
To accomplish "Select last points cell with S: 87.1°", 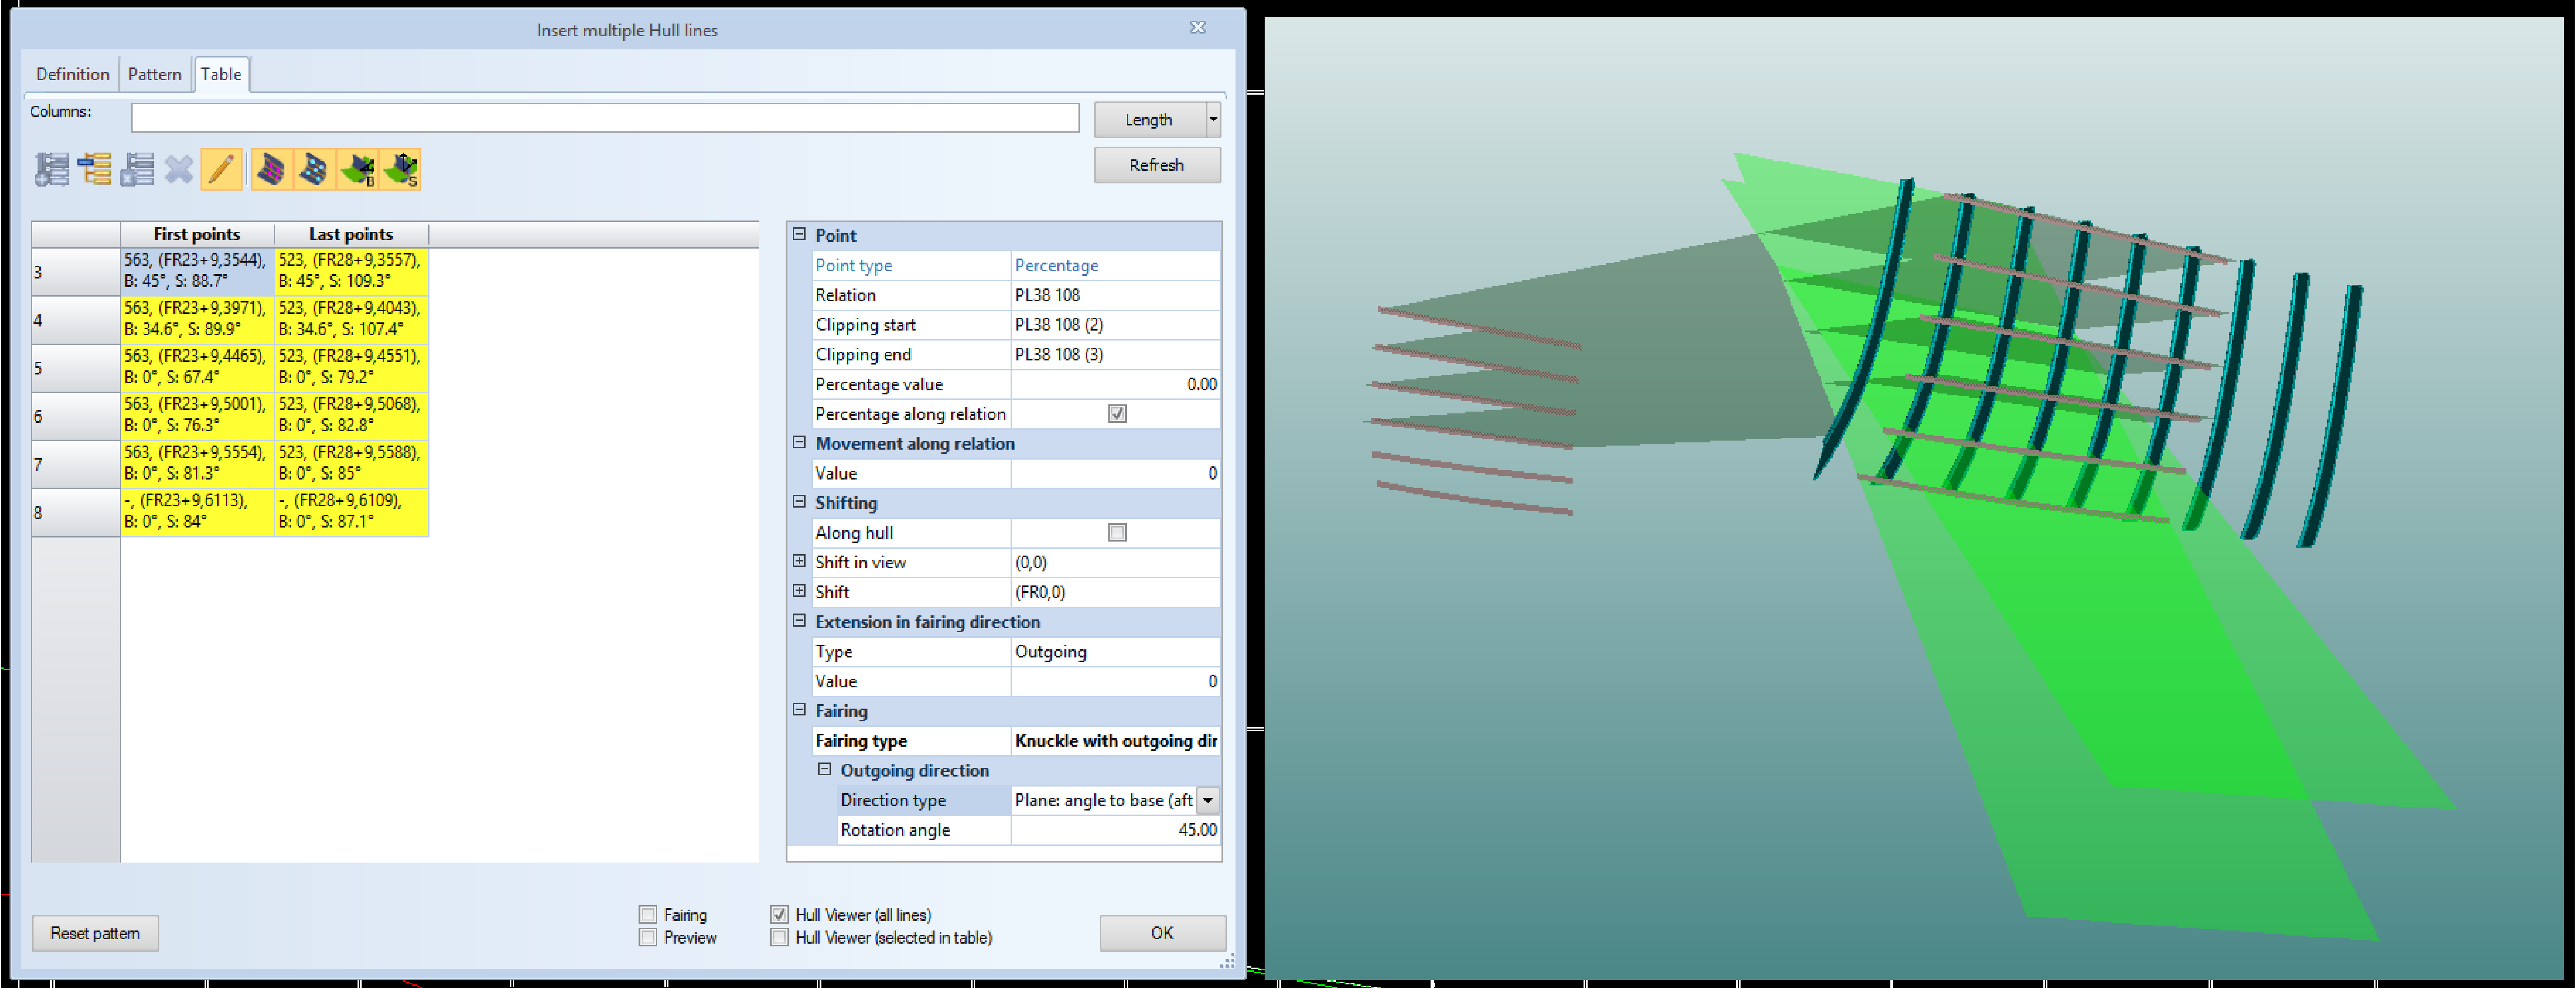I will [x=351, y=512].
